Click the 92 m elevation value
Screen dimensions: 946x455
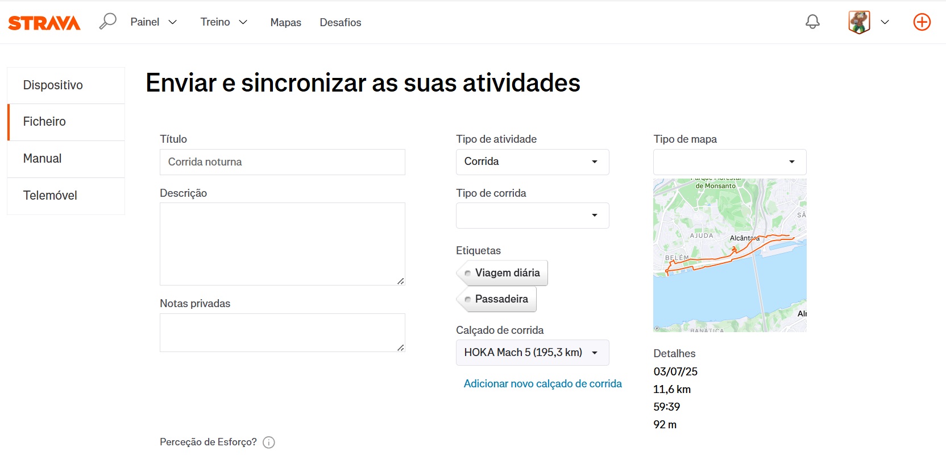click(x=665, y=425)
